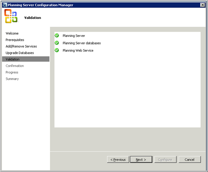Click the green checkmark beside Planning Server
The image size is (208, 172).
click(x=57, y=35)
